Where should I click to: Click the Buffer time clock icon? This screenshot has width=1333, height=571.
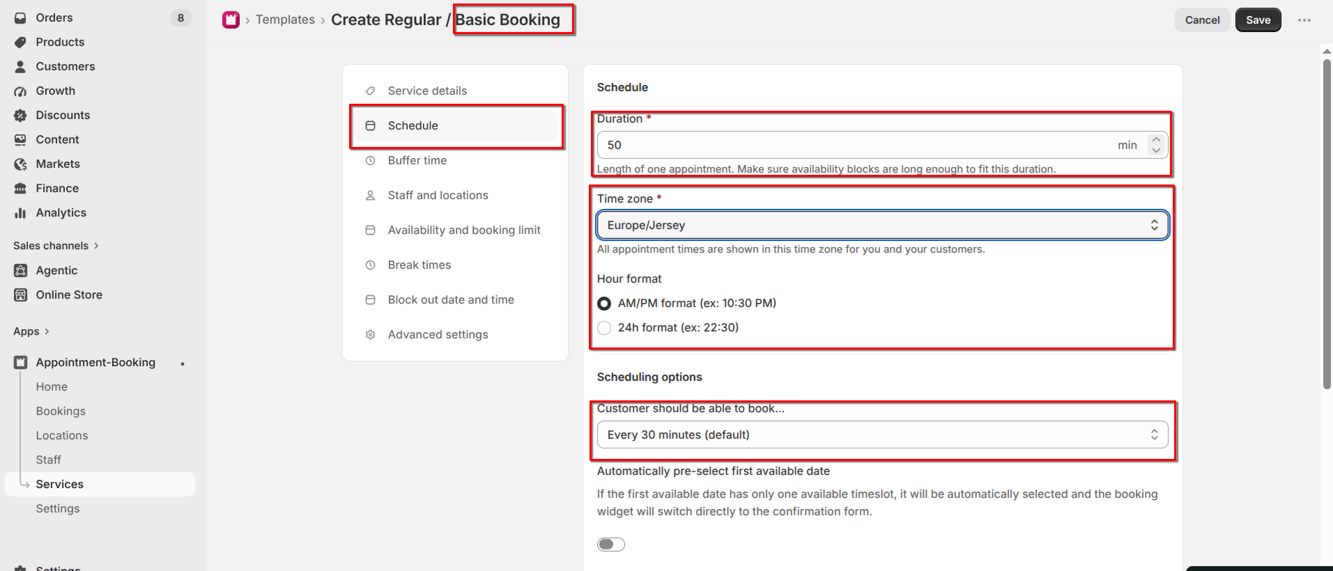click(x=370, y=161)
